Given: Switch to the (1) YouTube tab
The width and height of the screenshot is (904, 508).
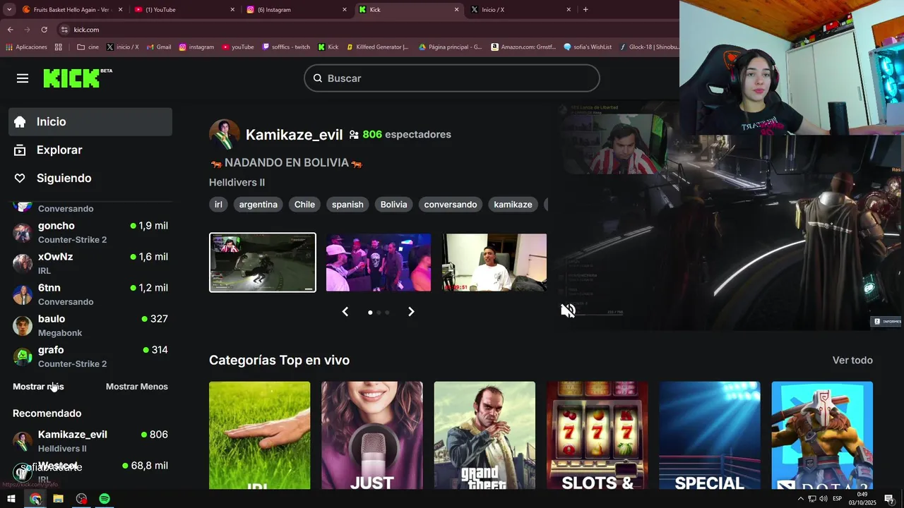Looking at the screenshot, I should click(x=184, y=9).
